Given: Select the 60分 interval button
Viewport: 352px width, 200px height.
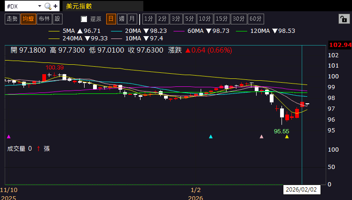Looking at the screenshot, I should point(256,19).
